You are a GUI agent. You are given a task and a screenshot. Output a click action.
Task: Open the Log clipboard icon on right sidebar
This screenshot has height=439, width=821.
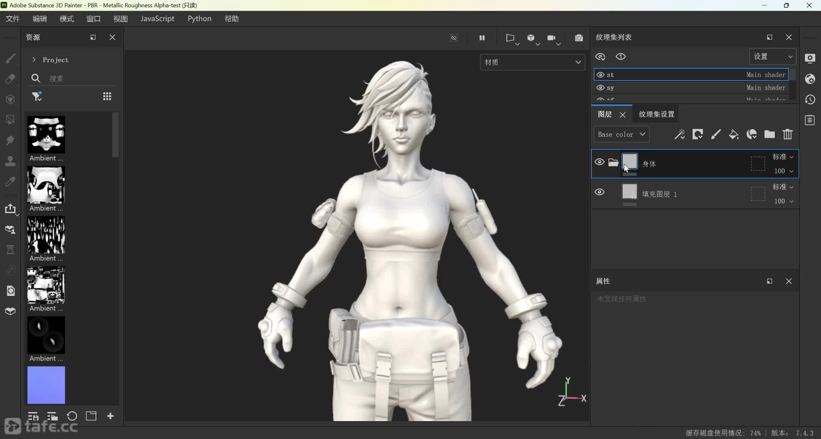(x=810, y=120)
